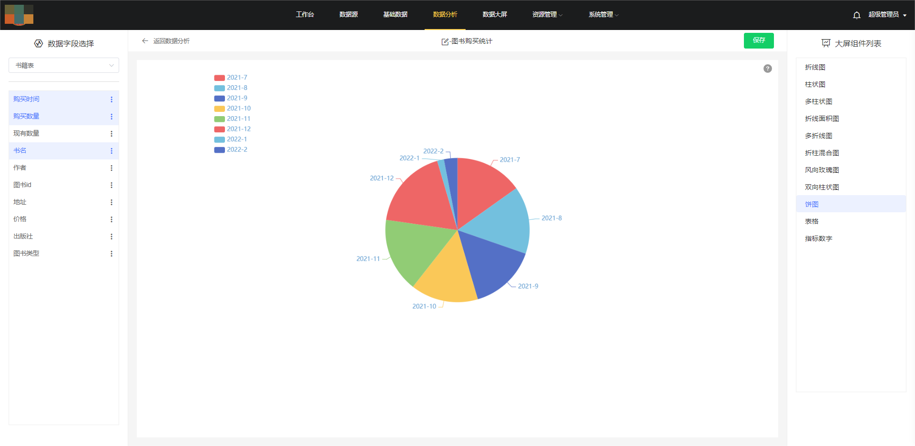Select 表格 component type
915x446 pixels.
851,221
